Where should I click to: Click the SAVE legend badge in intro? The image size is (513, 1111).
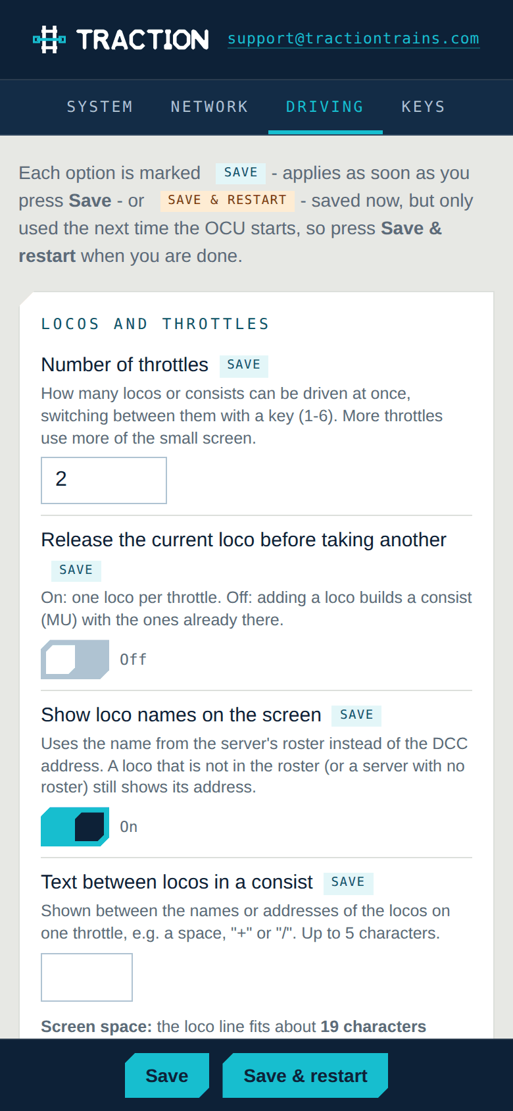point(241,172)
